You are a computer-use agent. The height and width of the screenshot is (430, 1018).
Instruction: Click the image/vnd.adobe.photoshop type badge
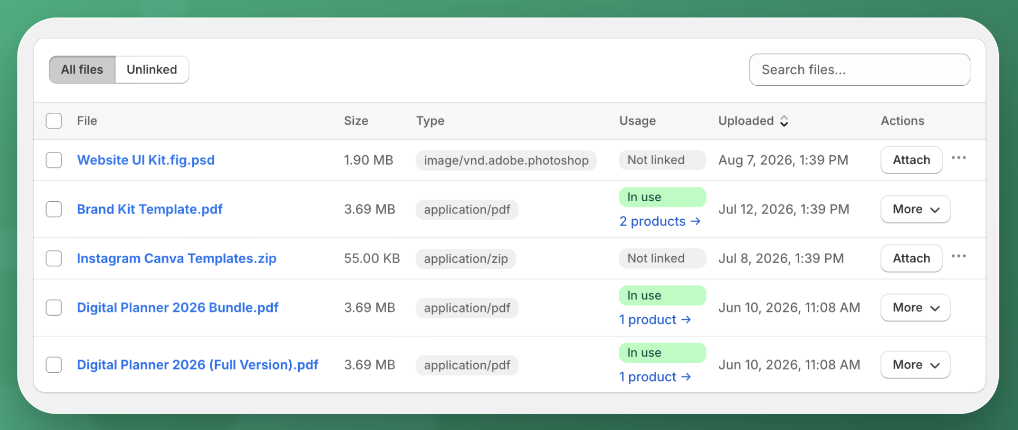506,160
